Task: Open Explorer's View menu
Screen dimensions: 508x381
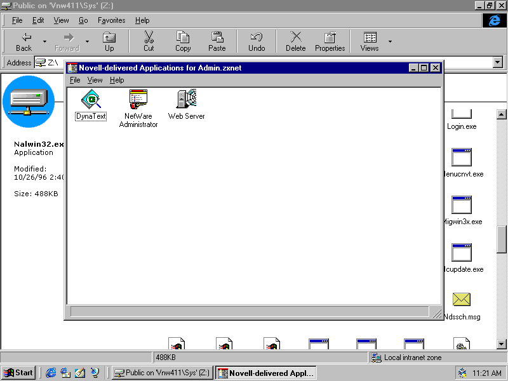Action: (61, 20)
